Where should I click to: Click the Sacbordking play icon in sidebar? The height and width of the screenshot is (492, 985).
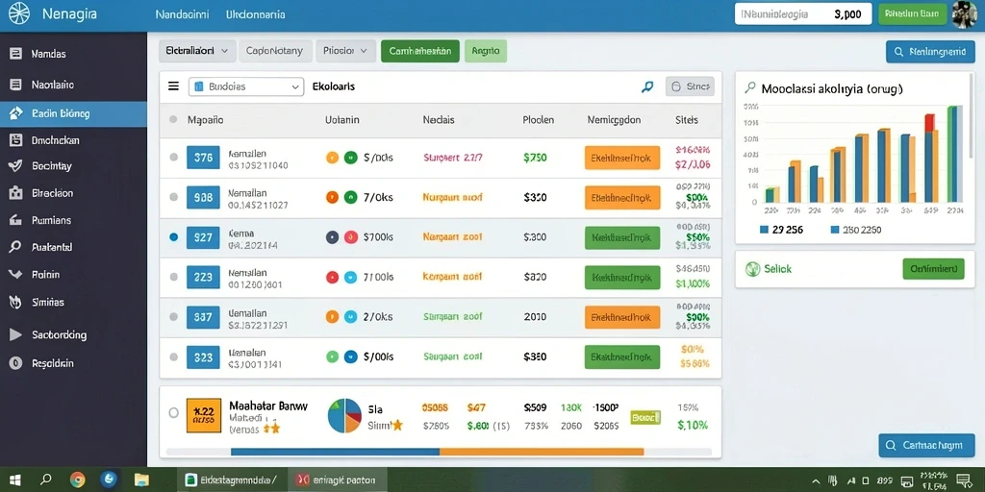coord(15,334)
